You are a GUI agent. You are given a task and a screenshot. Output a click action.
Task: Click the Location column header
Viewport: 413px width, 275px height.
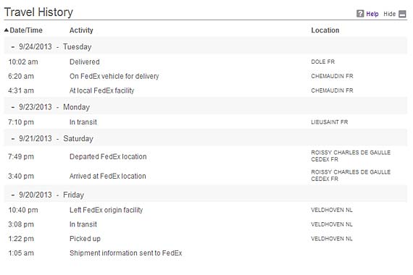point(325,30)
